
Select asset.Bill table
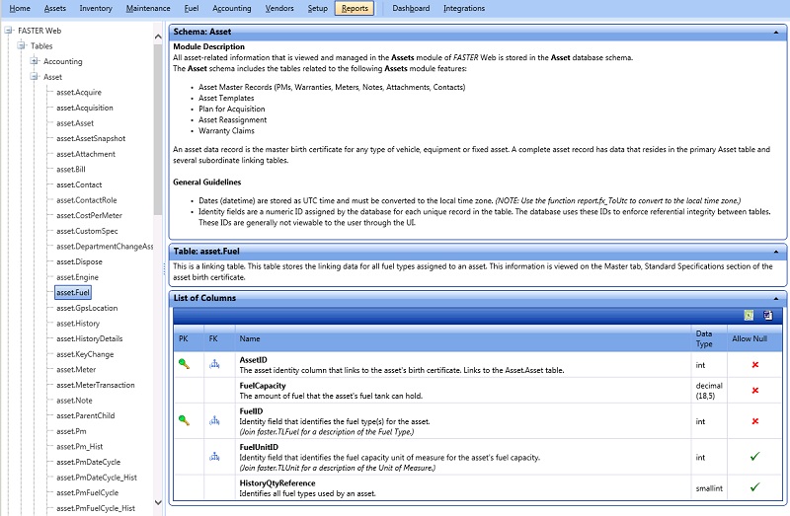coord(71,169)
